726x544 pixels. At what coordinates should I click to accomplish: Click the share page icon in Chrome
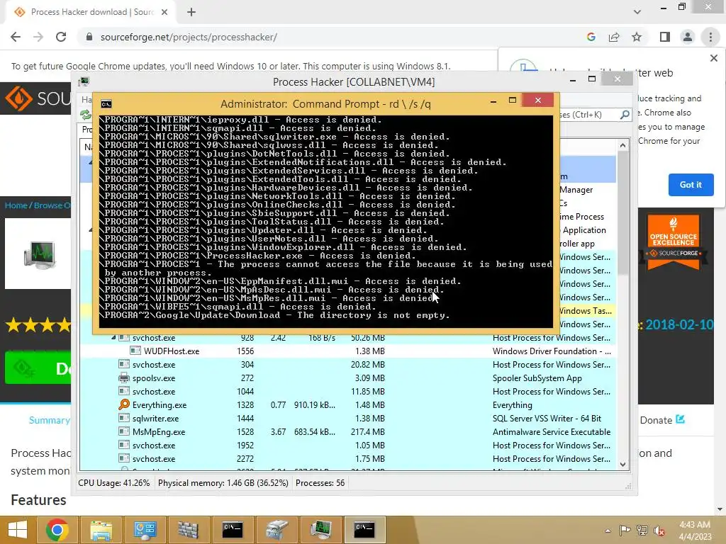tap(614, 37)
